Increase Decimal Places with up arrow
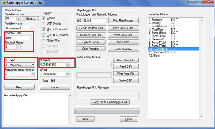Screen dimensions: 215x129 point(18,46)
